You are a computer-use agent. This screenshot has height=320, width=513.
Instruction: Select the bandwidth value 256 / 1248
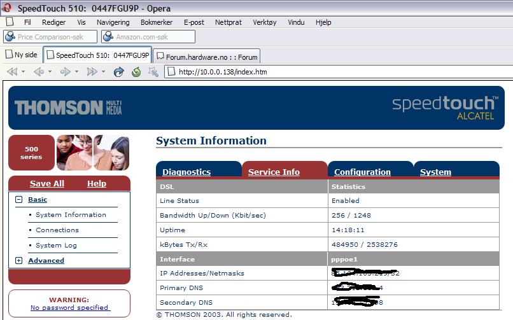[351, 216]
